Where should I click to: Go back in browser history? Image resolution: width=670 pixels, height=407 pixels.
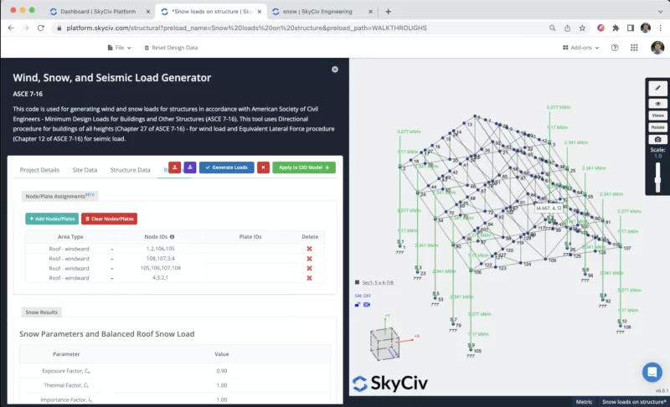click(11, 28)
